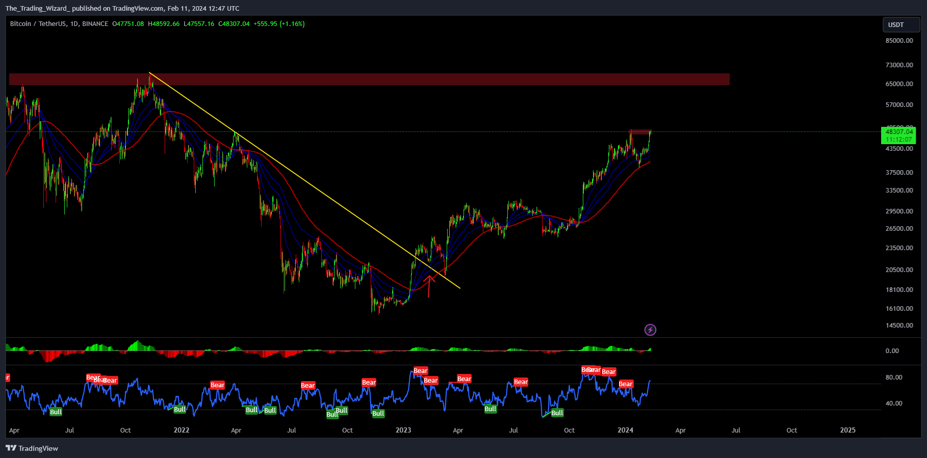Viewport: 927px width, 458px height.
Task: Click the 0.00 histogram axis label
Action: pos(892,351)
